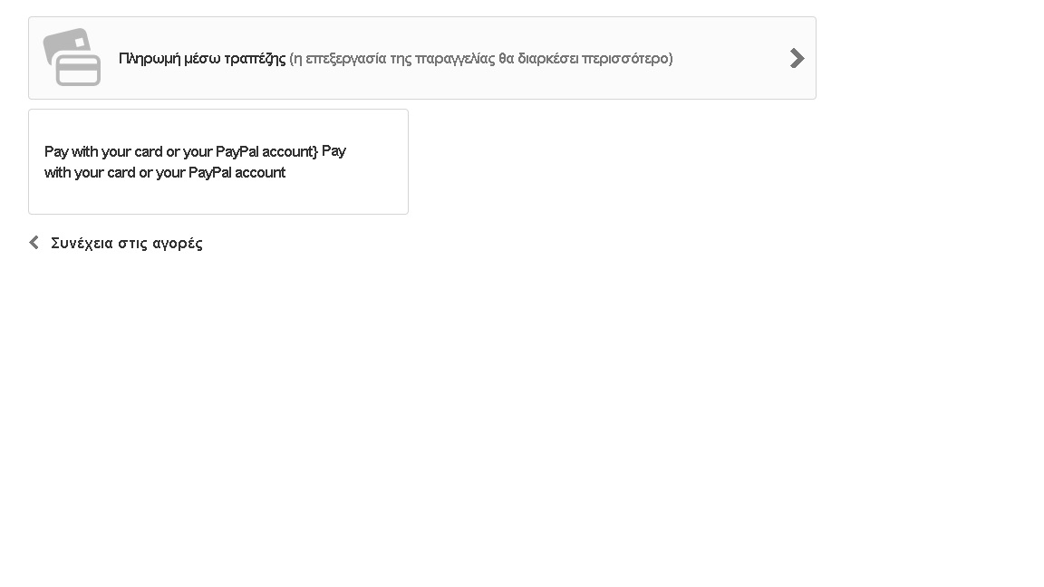The height and width of the screenshot is (587, 1044).
Task: Click the word αγορές in back link
Action: click(x=178, y=243)
